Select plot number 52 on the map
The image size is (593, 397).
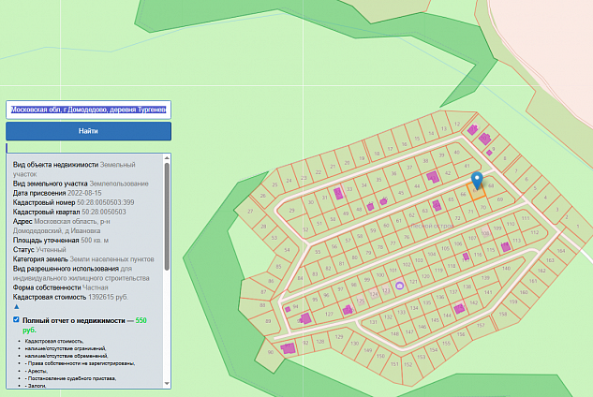[x=305, y=229]
